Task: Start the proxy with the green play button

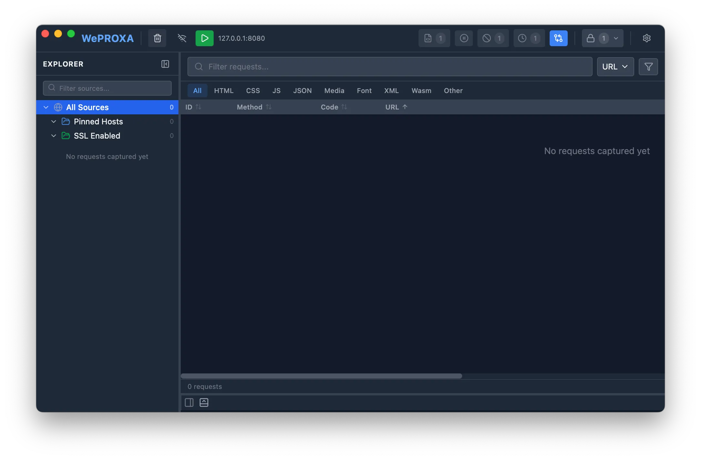Action: coord(204,38)
